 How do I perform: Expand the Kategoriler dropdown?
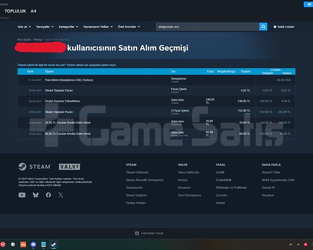[69, 27]
